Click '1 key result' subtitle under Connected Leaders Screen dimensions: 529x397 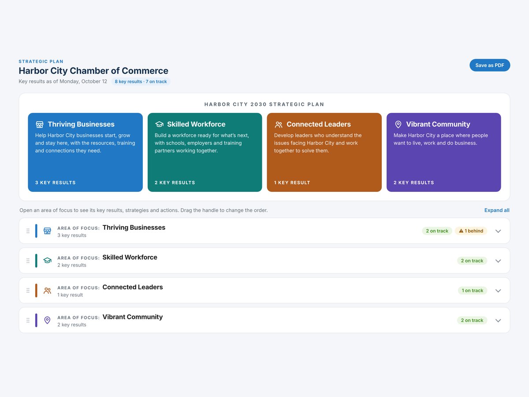pyautogui.click(x=70, y=295)
